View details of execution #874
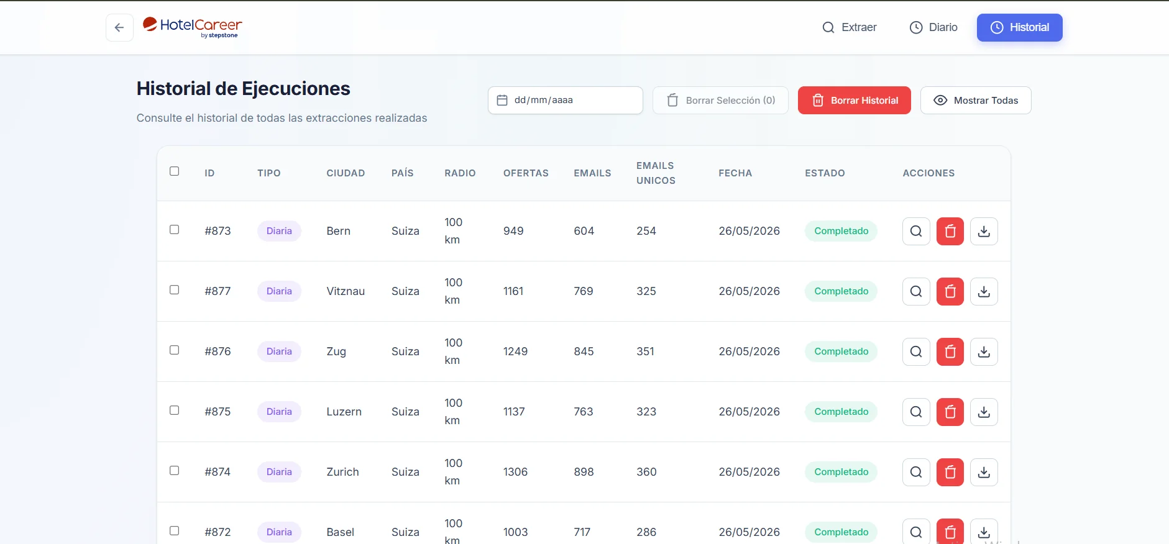1169x544 pixels. (916, 472)
